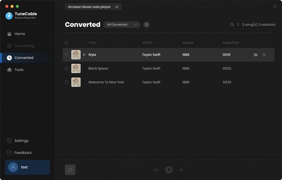Image resolution: width=282 pixels, height=180 pixels.
Task: Check the box for Style
Action: click(x=66, y=55)
